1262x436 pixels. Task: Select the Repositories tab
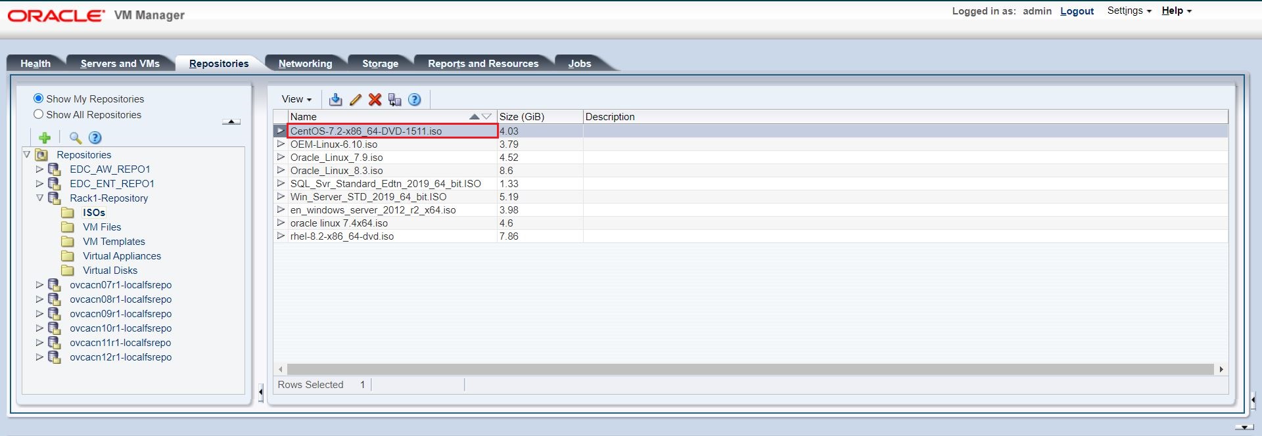[x=219, y=63]
